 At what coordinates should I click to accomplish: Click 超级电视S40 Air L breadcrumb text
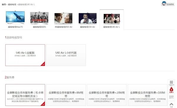27,4
